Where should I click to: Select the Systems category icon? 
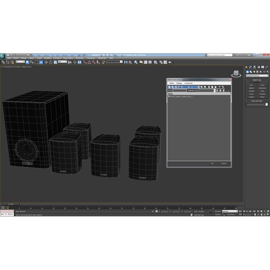pyautogui.click(x=267, y=72)
